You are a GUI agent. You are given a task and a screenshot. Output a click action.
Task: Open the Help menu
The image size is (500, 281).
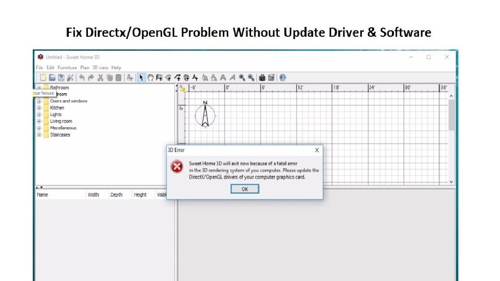pyautogui.click(x=116, y=68)
